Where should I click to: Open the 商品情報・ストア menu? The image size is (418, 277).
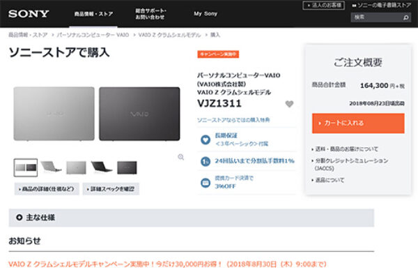[93, 14]
